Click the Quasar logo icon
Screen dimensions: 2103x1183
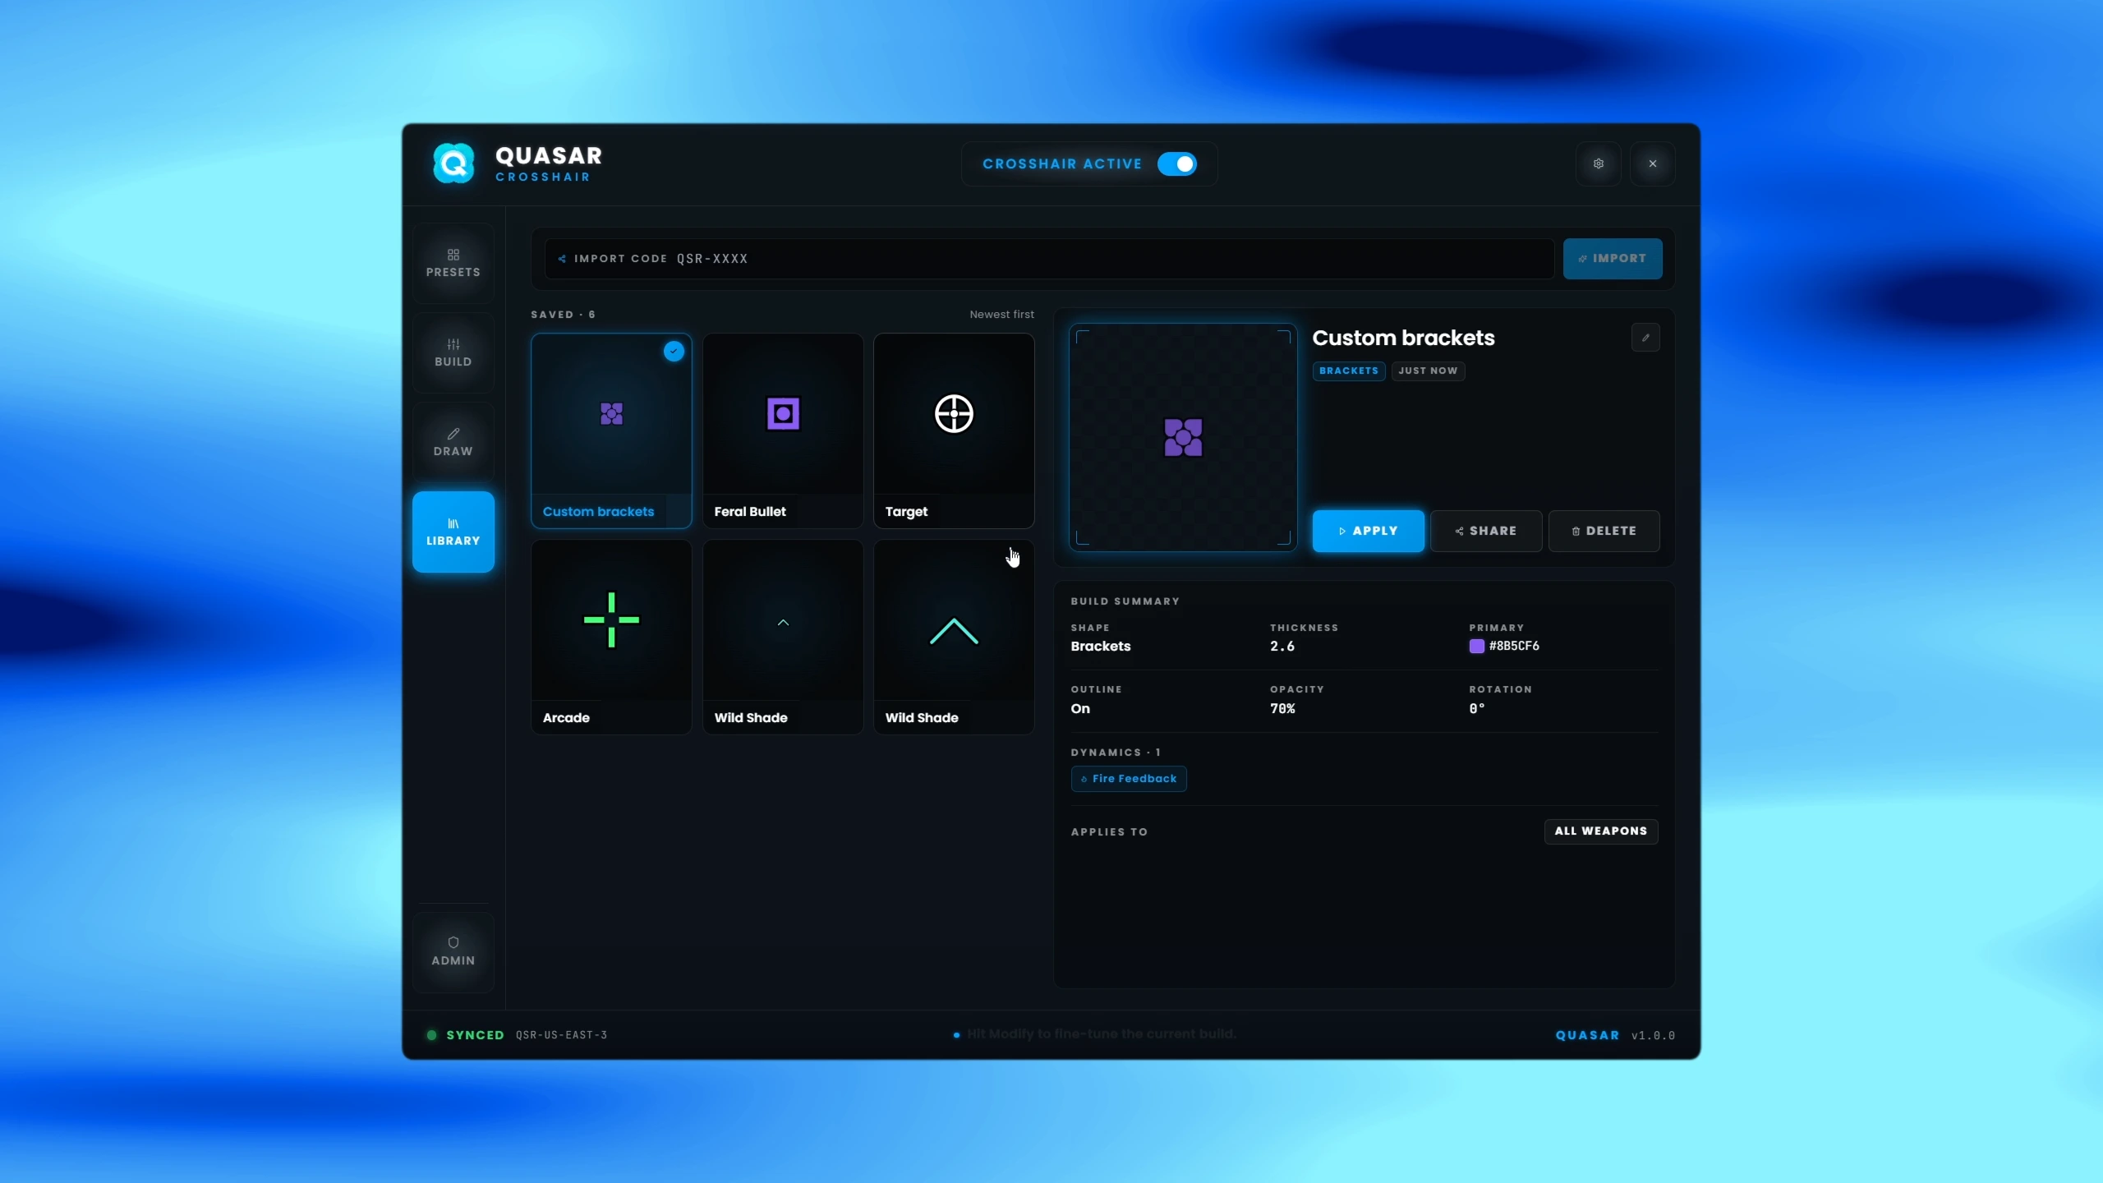point(453,163)
